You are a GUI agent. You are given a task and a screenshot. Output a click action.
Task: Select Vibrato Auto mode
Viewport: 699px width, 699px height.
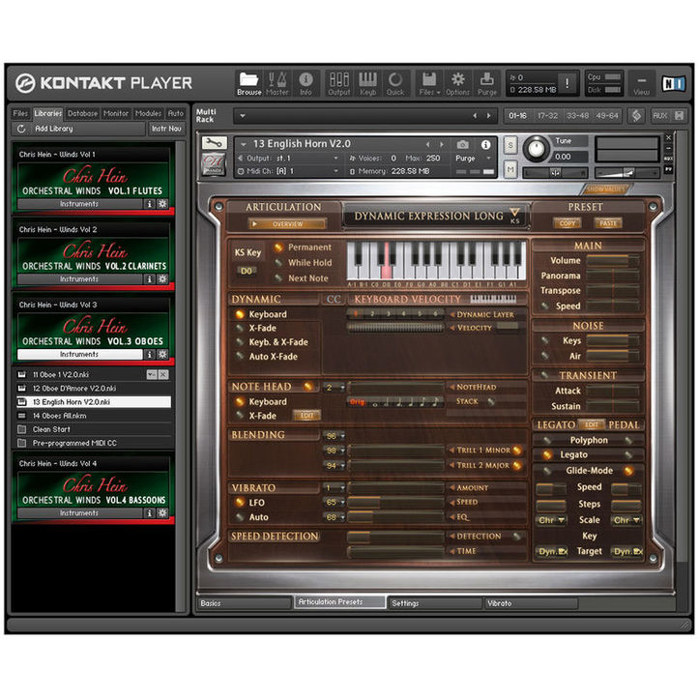click(x=240, y=517)
